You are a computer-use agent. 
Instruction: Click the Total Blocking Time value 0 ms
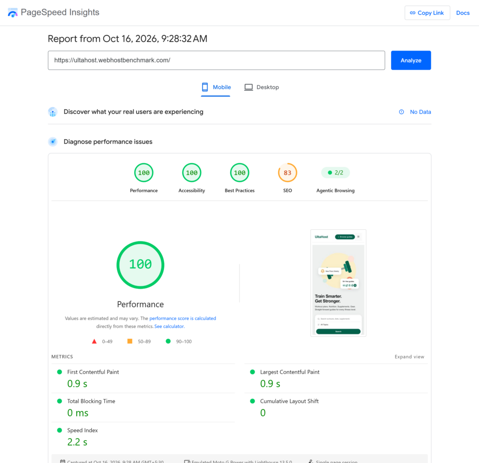click(x=78, y=413)
